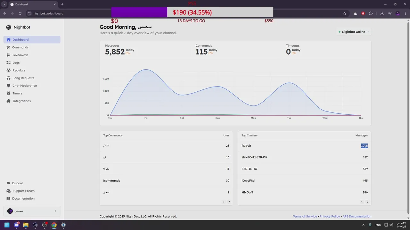Open a new browser tab with plus
This screenshot has height=230, width=410.
[x=62, y=4]
